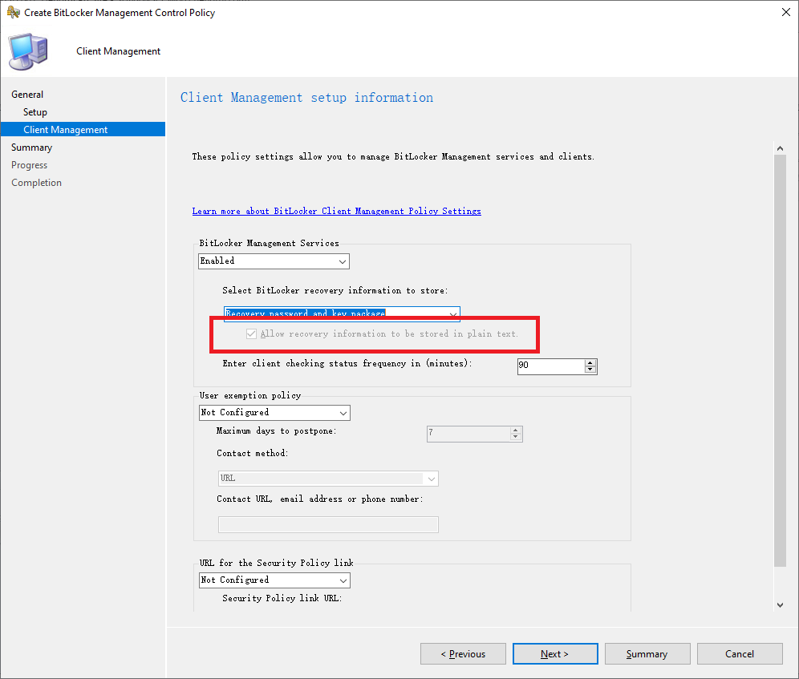The image size is (799, 679).
Task: Decrease maximum days to postpone
Action: coord(516,437)
